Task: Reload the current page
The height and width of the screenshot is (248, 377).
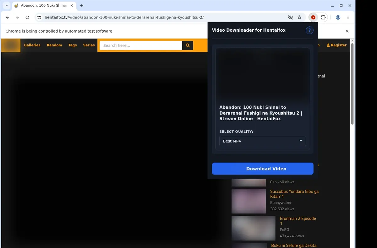Action: click(27, 18)
